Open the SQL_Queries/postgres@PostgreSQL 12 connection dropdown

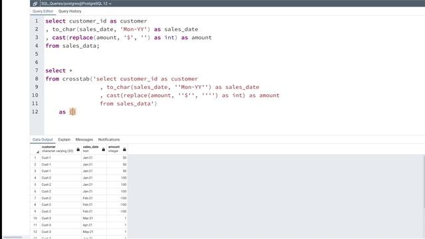pyautogui.click(x=76, y=3)
